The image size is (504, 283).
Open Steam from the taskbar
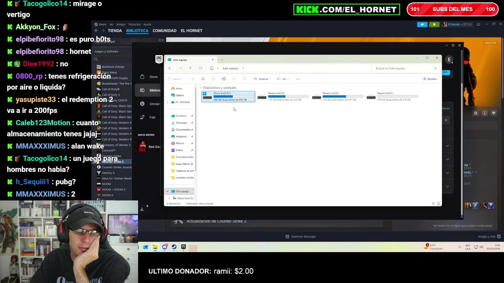tap(174, 247)
